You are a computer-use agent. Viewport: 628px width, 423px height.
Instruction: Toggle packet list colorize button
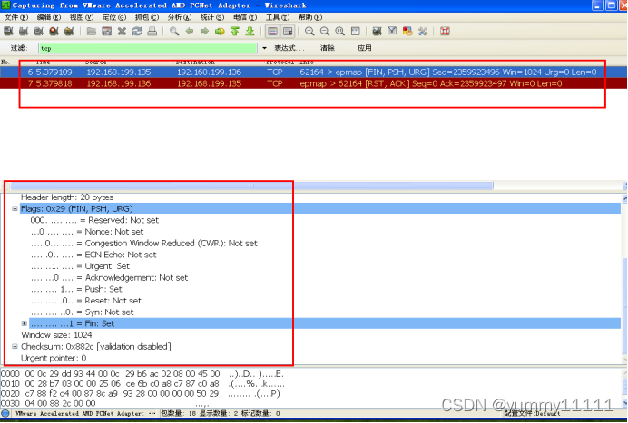[x=271, y=31]
